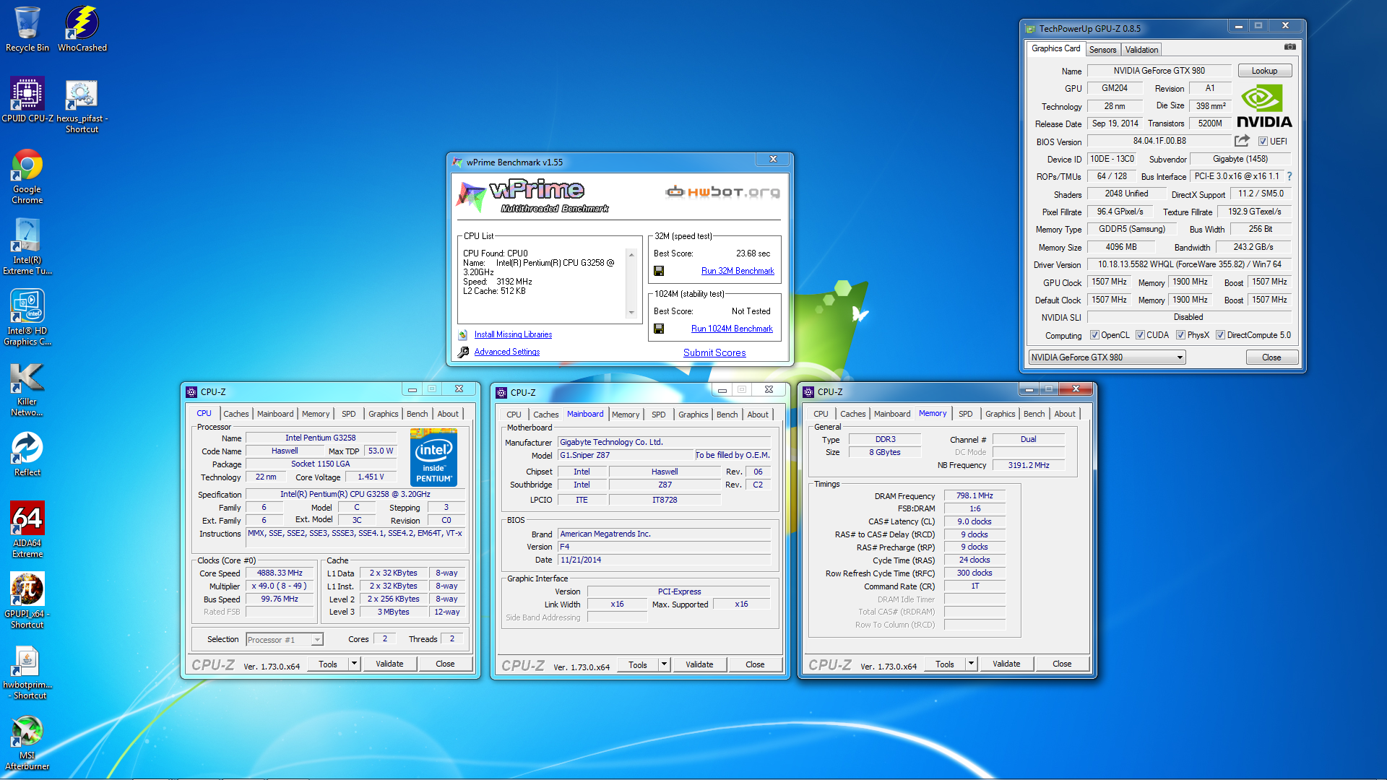Click Validate in left CPU-Z window
1387x780 pixels.
click(x=389, y=664)
